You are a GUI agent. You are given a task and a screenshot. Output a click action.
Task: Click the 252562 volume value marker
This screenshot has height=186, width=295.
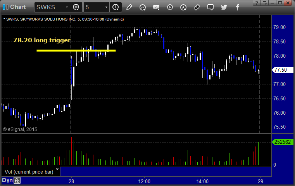(x=283, y=142)
